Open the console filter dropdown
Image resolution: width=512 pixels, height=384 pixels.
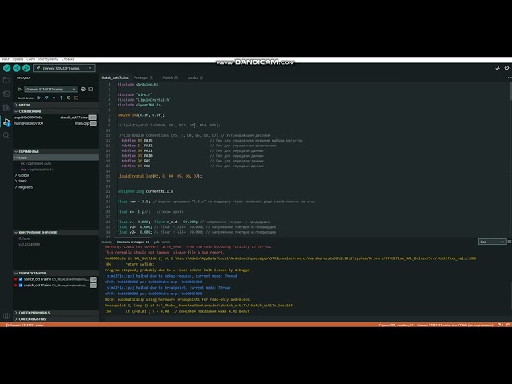(492, 242)
